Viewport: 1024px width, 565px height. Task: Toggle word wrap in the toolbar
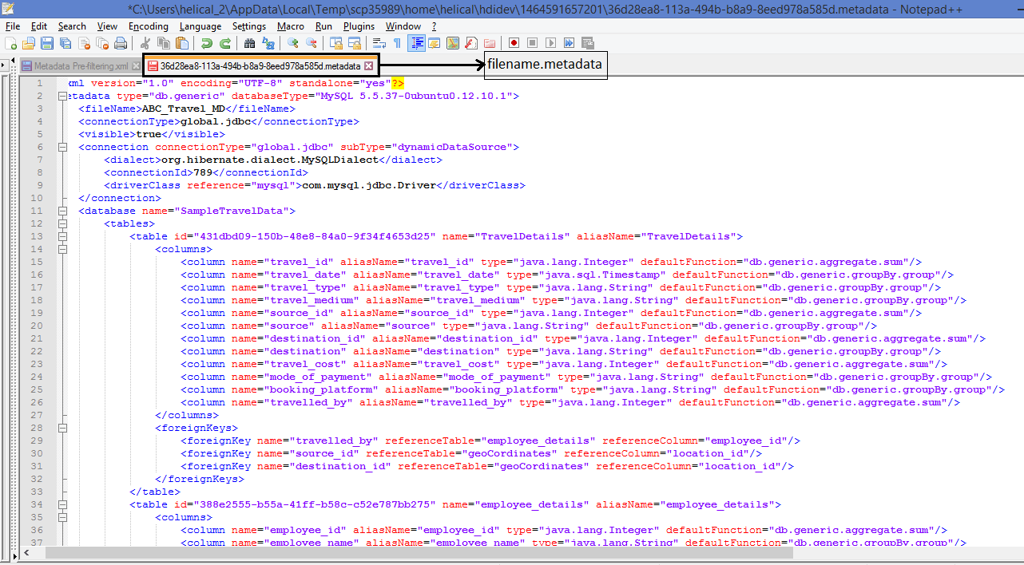click(379, 42)
